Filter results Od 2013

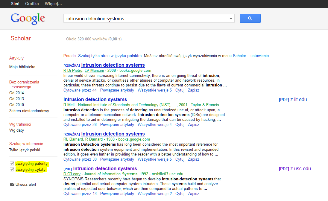pos(16,99)
